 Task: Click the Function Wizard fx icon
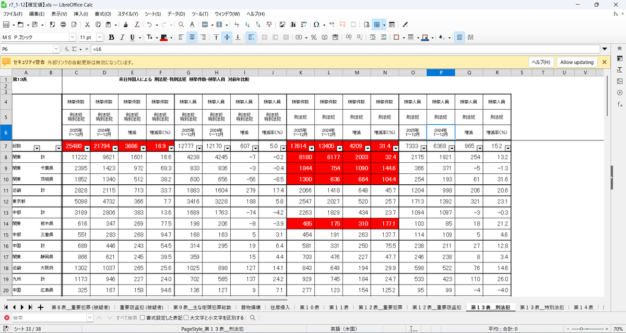[x=67, y=49]
